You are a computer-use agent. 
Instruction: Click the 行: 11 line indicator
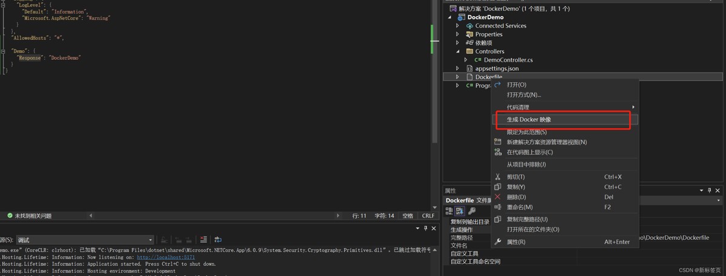pos(359,216)
